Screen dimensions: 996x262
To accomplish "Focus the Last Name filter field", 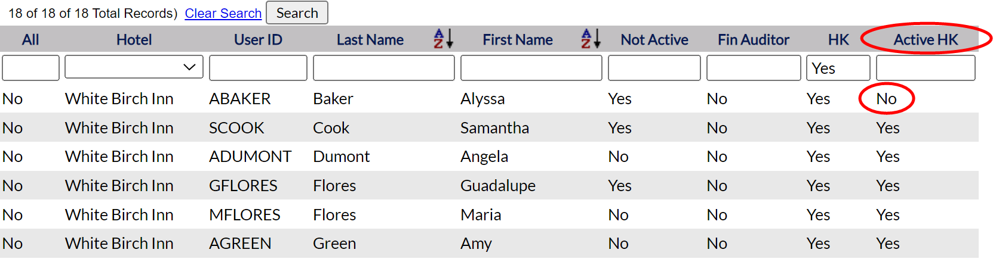I will [x=384, y=68].
